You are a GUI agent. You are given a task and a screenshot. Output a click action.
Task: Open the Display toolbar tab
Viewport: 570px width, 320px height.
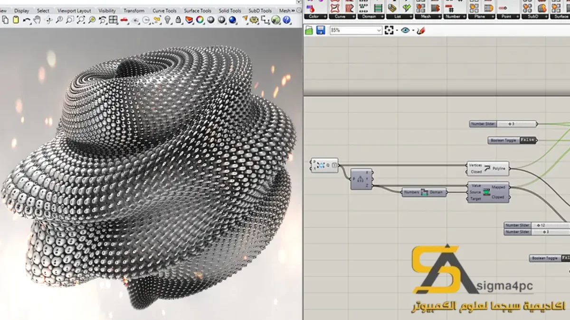pyautogui.click(x=21, y=10)
